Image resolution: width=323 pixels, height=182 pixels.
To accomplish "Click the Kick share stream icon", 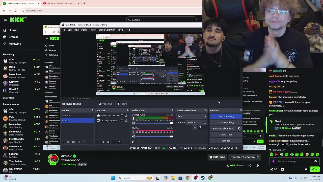I will pos(250,166).
